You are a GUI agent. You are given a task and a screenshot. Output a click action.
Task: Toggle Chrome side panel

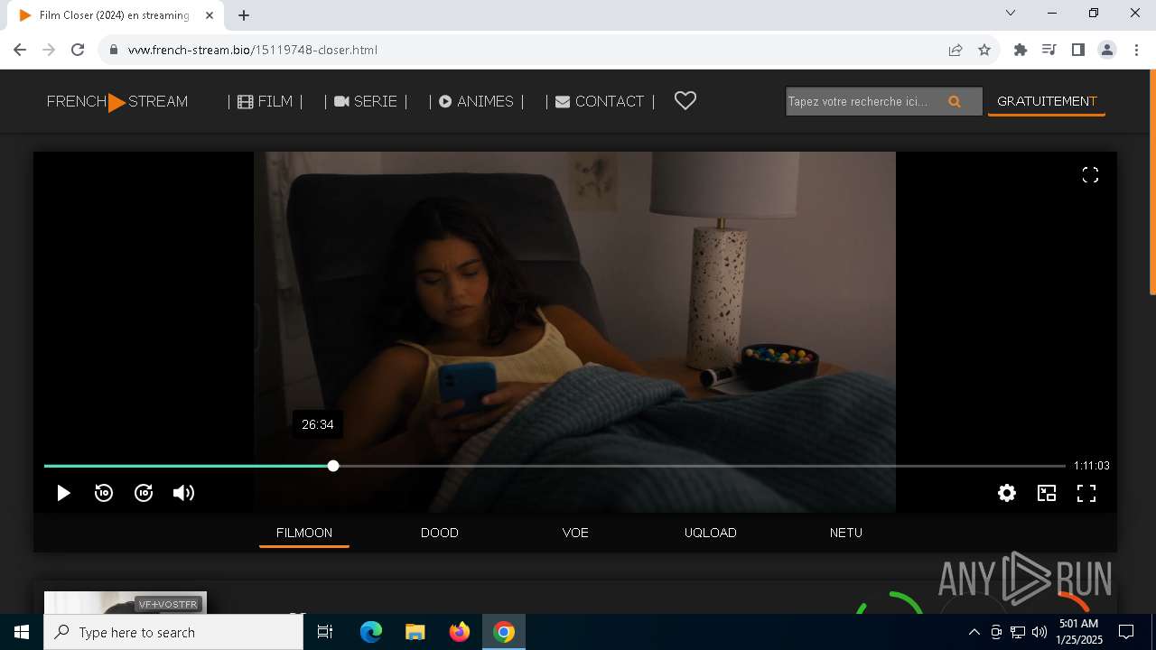click(1078, 50)
